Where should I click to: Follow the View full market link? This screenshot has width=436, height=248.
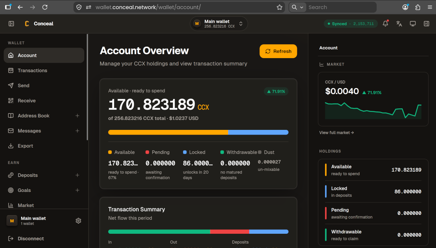(336, 133)
